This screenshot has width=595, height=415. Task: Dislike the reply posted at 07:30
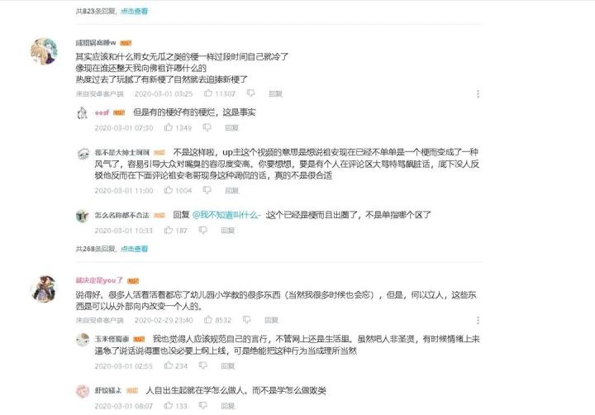click(207, 127)
